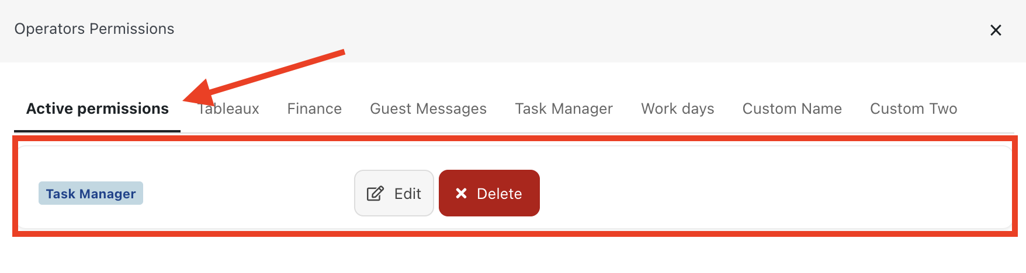The width and height of the screenshot is (1026, 273).
Task: Switch to the Work days tab
Action: (x=678, y=109)
